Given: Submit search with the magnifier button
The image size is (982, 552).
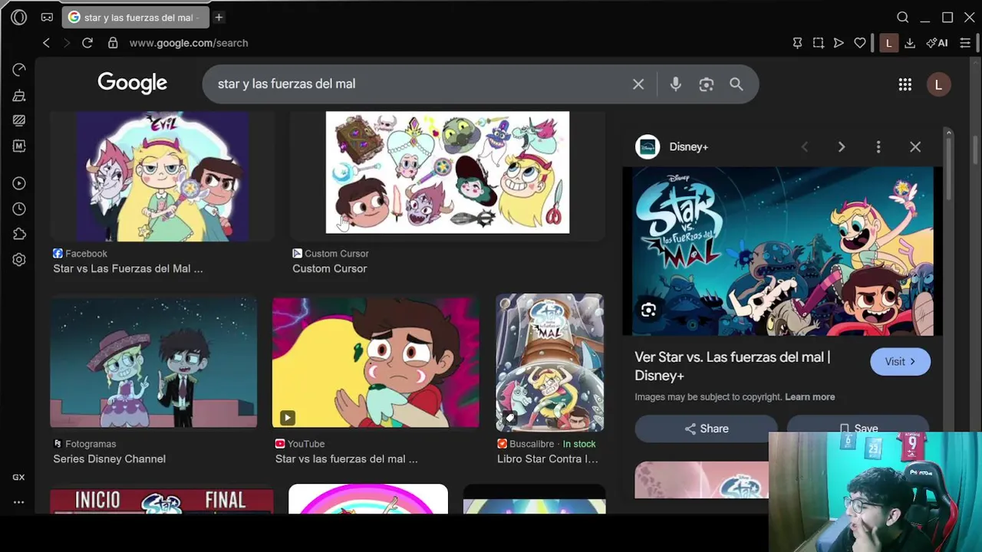Looking at the screenshot, I should pyautogui.click(x=736, y=84).
